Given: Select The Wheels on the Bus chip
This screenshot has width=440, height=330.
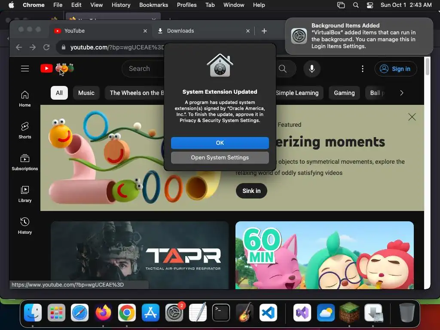Looking at the screenshot, I should click(x=134, y=93).
